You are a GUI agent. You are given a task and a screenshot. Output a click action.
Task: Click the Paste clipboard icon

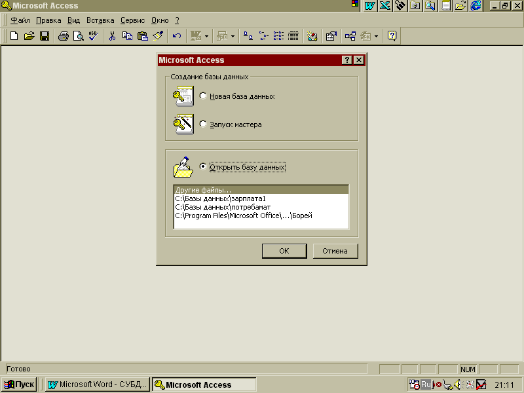[143, 36]
